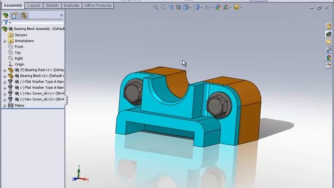Activate the Zoom to Area tool
Image resolution: width=334 pixels, height=188 pixels.
163,7
